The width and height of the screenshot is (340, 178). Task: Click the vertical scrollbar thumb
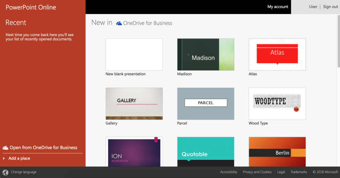pos(338,41)
